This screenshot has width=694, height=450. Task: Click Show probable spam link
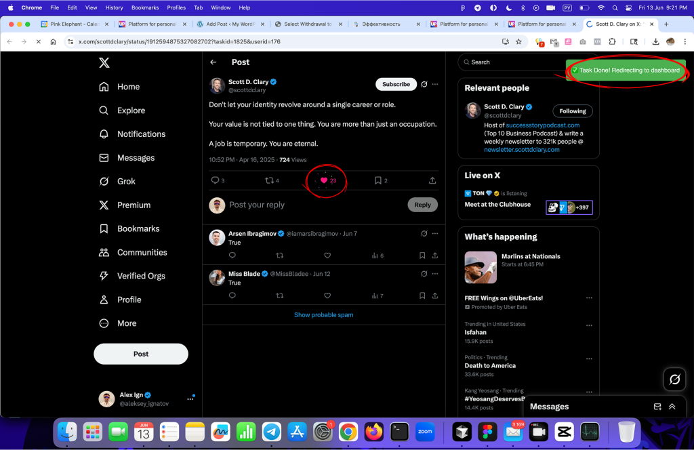(x=323, y=315)
